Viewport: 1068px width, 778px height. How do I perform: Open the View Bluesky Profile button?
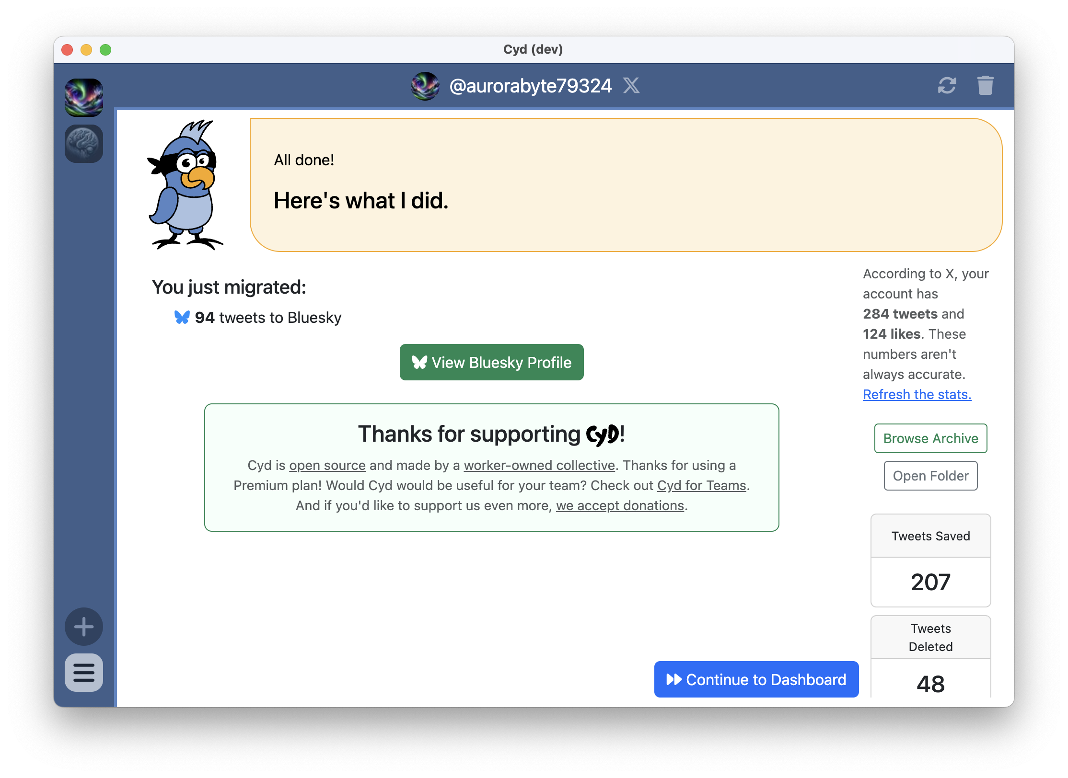tap(491, 362)
